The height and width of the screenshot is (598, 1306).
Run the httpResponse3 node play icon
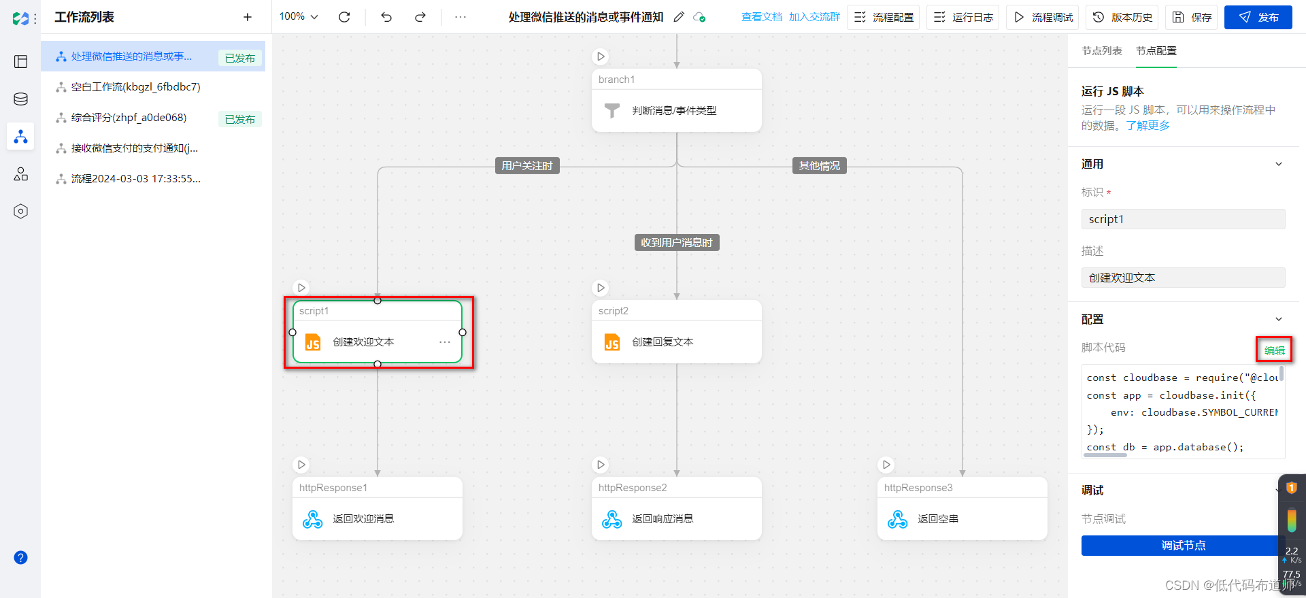point(886,465)
